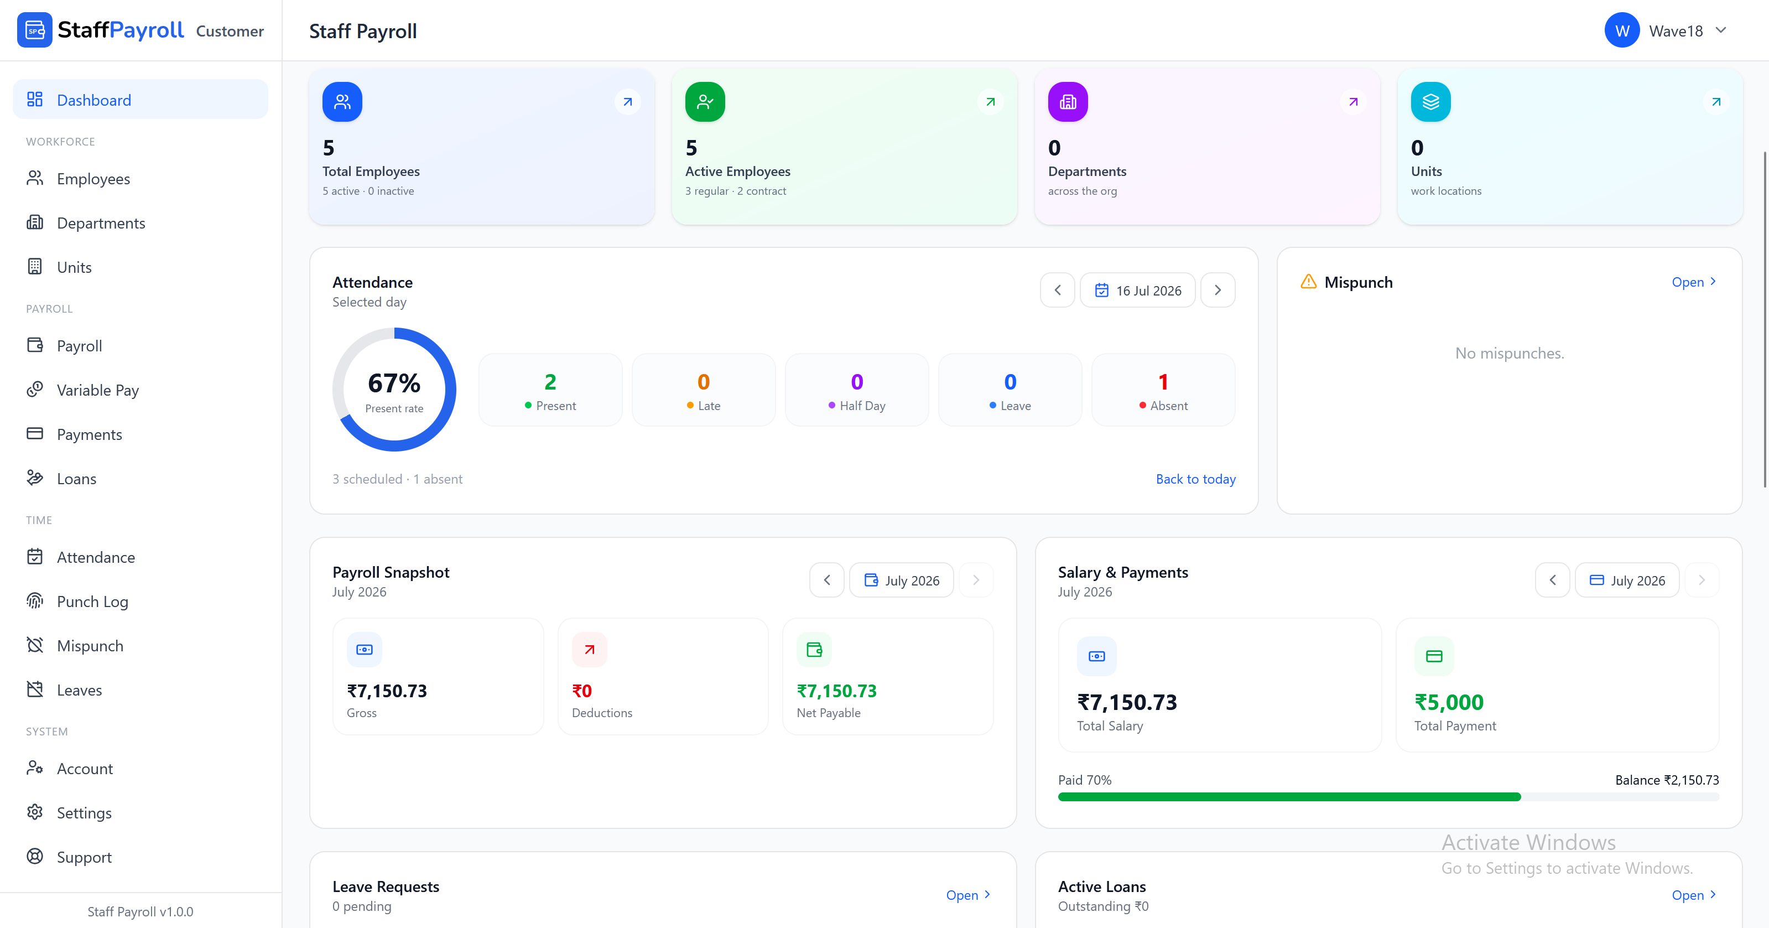The height and width of the screenshot is (928, 1769).
Task: Click the Total Employees blue people icon
Action: coord(342,102)
